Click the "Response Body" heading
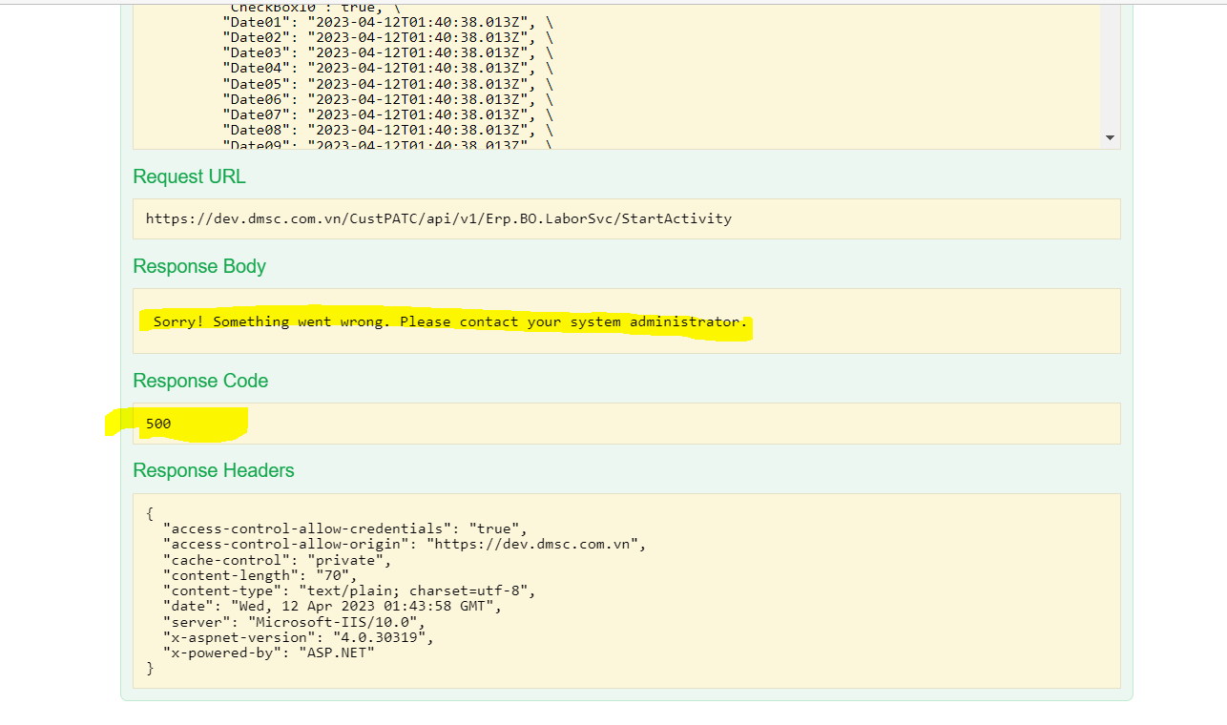Screen dimensions: 1227x725 coord(199,266)
